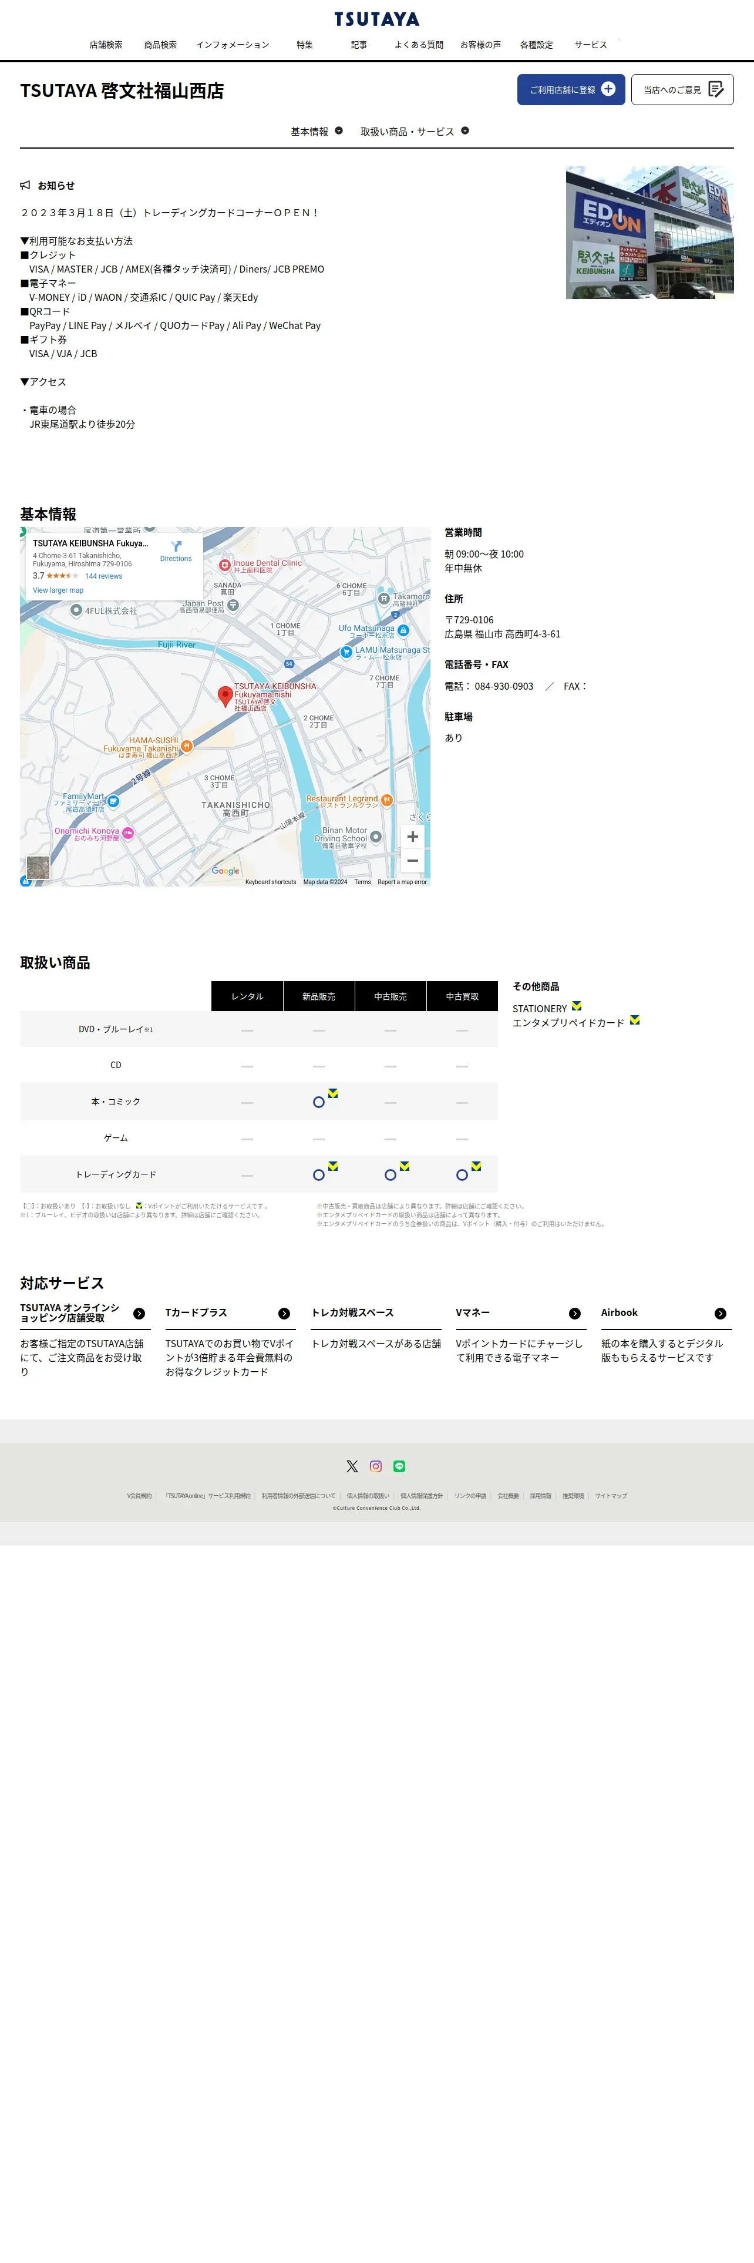Click circle for トレーディングカード 新品販売
This screenshot has height=2263, width=754.
point(319,1174)
